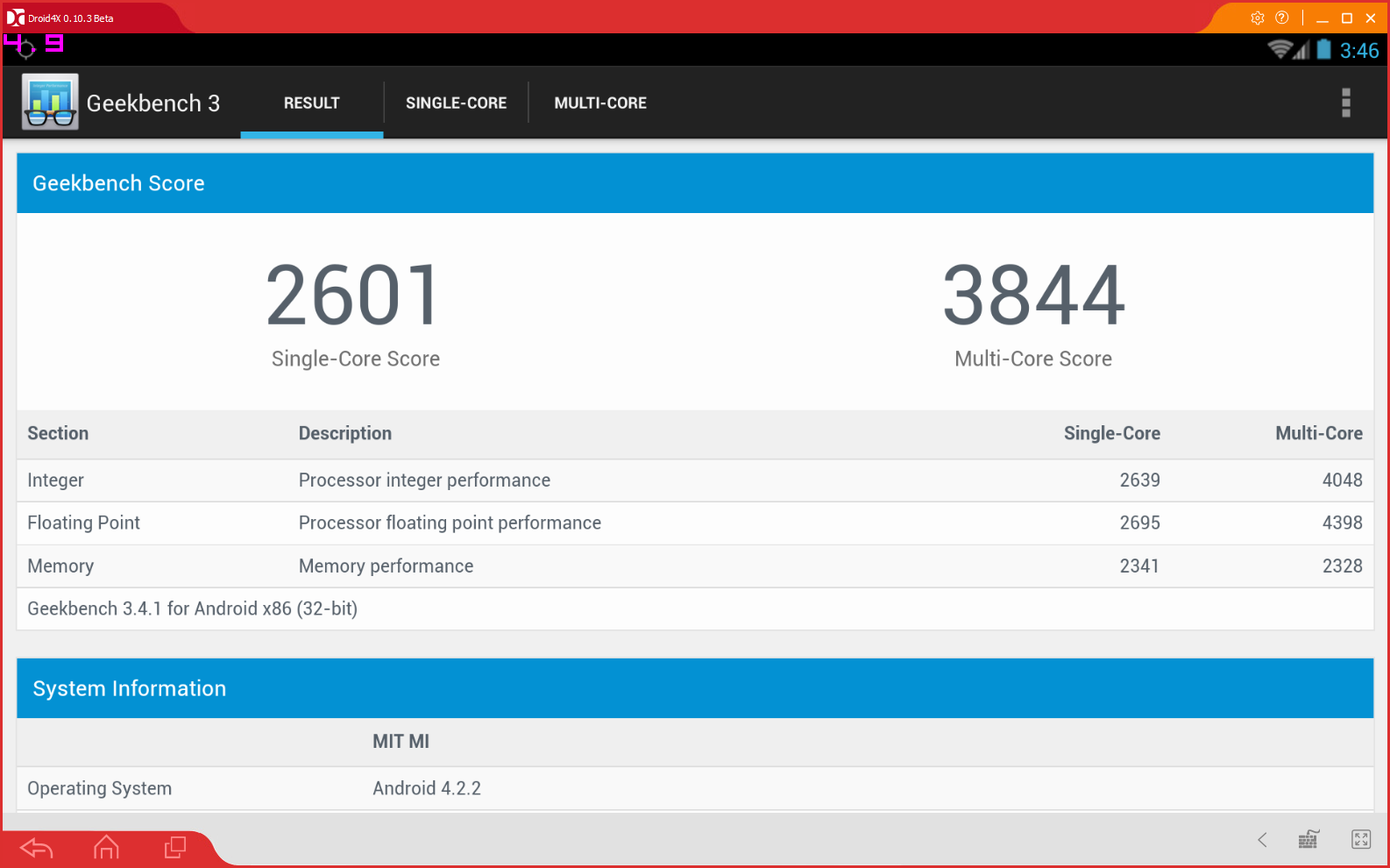Open the three-dot overflow menu

point(1346,103)
